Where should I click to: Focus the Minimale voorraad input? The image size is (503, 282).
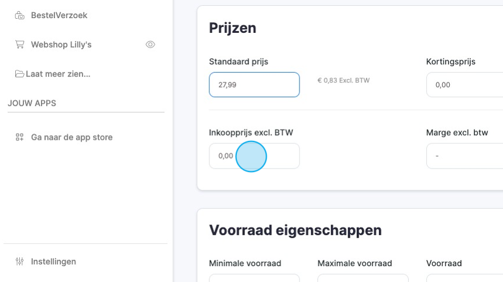click(x=254, y=278)
